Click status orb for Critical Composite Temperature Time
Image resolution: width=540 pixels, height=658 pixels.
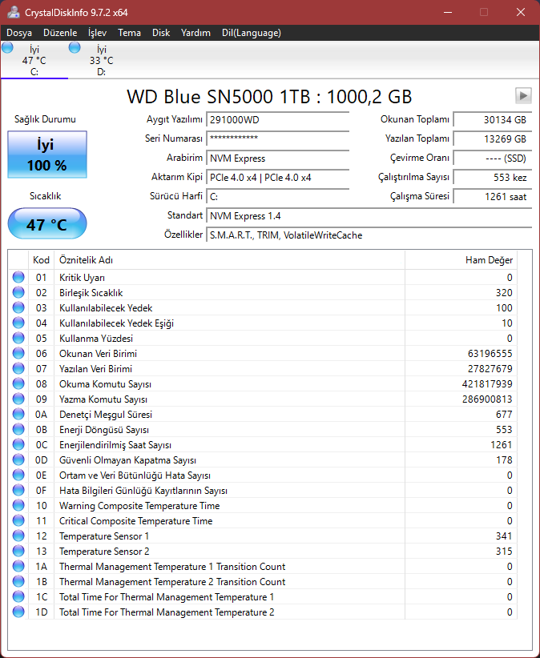coord(18,520)
